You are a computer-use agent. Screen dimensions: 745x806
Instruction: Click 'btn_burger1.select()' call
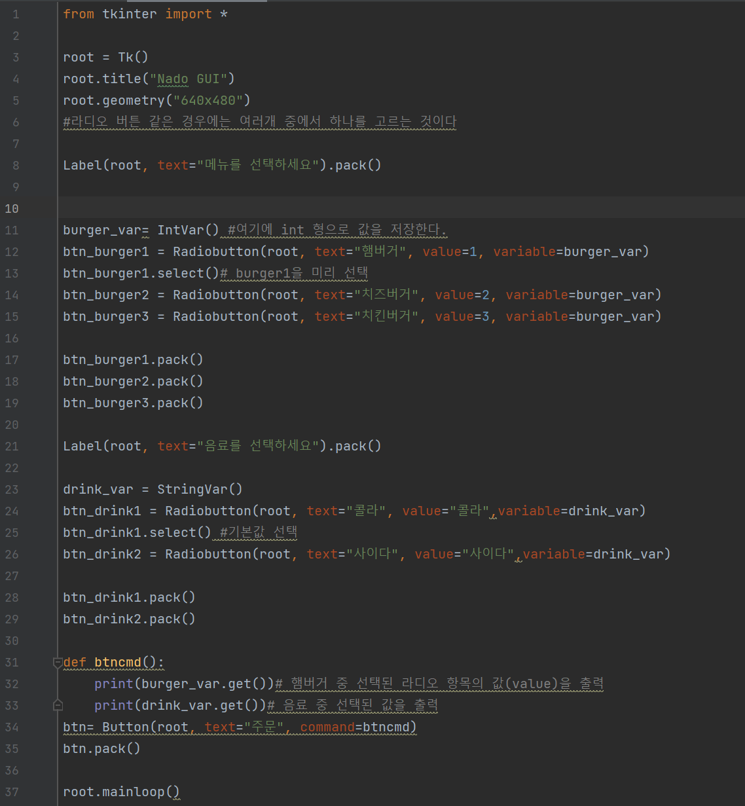[x=141, y=273]
